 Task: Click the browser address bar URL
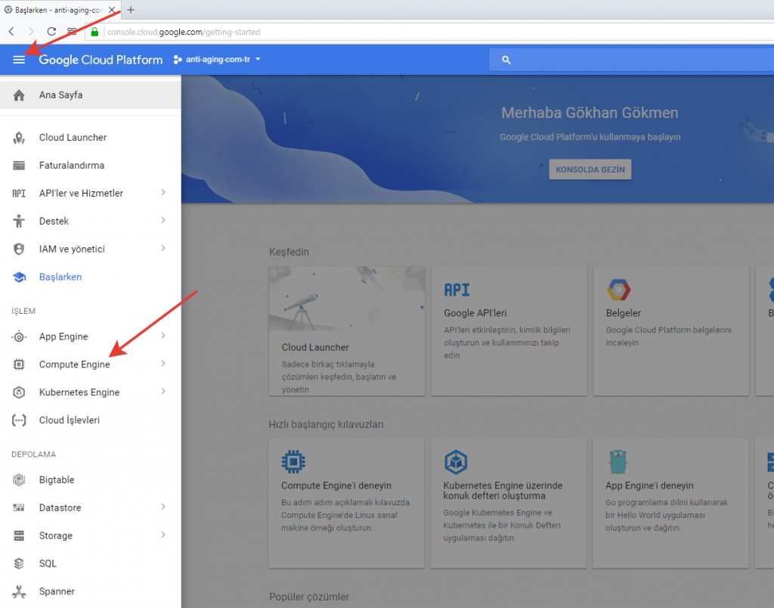(x=184, y=32)
